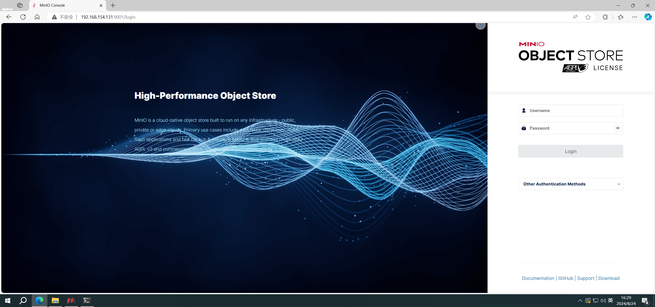655x307 pixels.
Task: Open the Copilot sidebar icon
Action: (x=648, y=17)
